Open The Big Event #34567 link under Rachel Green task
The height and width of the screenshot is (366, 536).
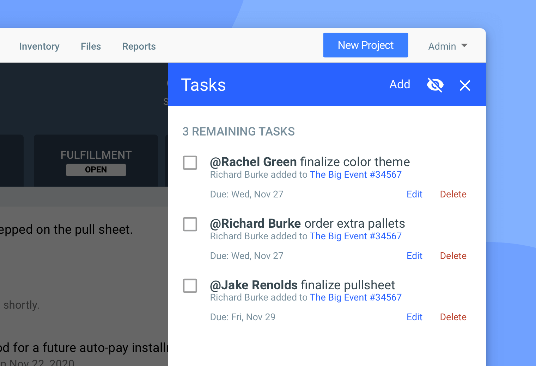click(356, 175)
